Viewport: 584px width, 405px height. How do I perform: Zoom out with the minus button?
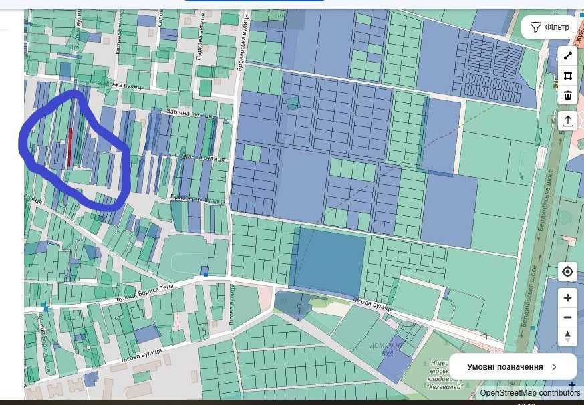pyautogui.click(x=567, y=317)
